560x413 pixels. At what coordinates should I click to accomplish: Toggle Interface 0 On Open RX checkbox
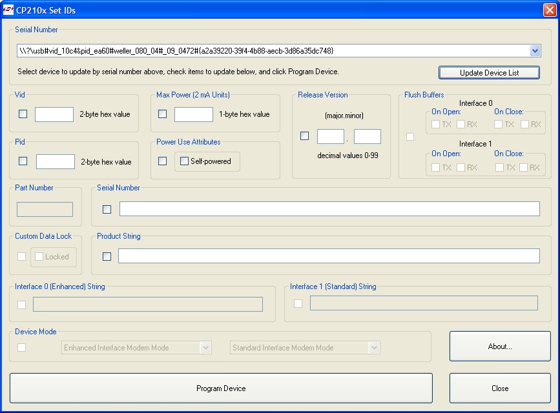461,124
